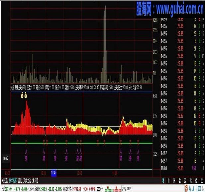The image size is (205, 192).
Task: Click the trade row with volume 21
Action: click(x=183, y=49)
